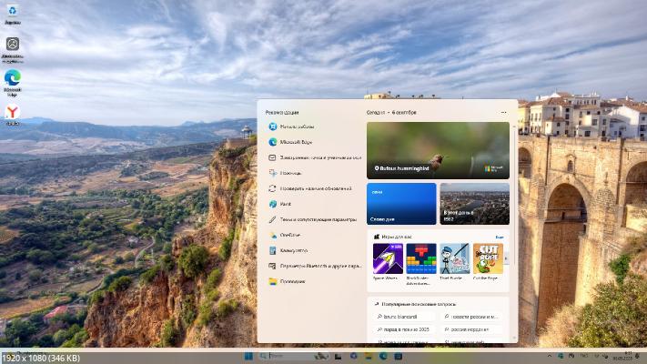
Task: Select the Explorer (Проводник) entry
Action: (292, 281)
